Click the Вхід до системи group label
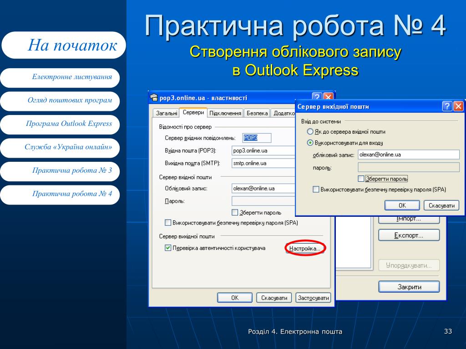This screenshot has height=349, width=466. (x=321, y=121)
